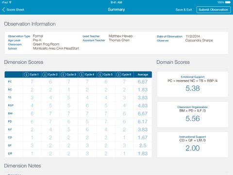This screenshot has height=175, width=233.
Task: Tap PC score in Cycle 1
Action: pyautogui.click(x=32, y=82)
